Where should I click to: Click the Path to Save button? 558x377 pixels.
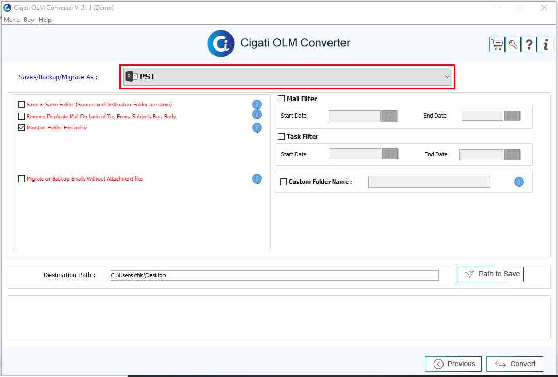coord(490,274)
